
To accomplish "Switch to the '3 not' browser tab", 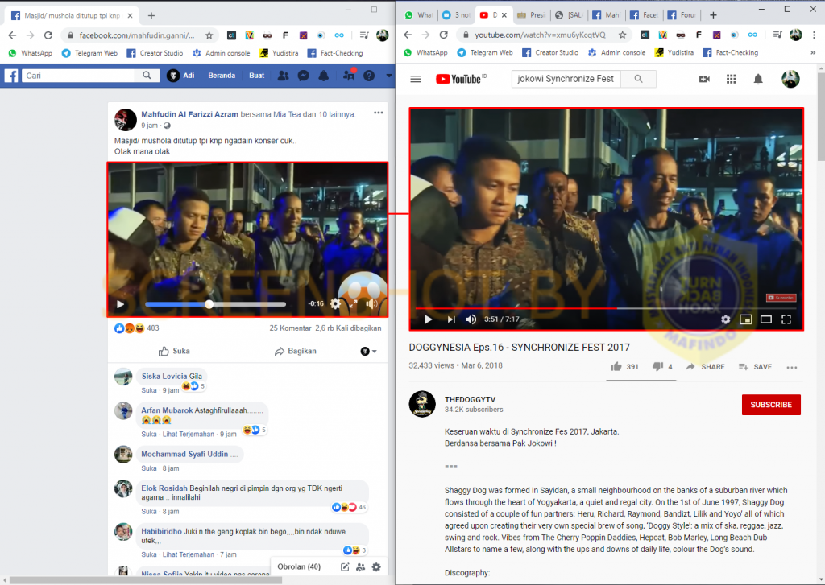I will pos(457,15).
